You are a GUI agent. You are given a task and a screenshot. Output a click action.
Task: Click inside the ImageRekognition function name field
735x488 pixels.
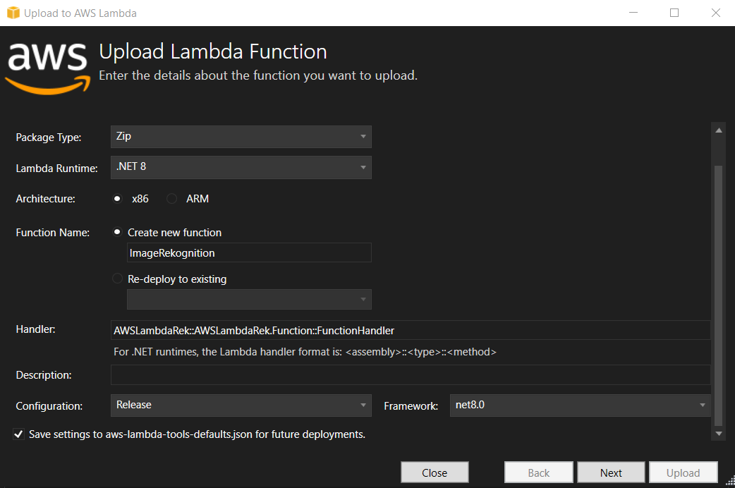coord(248,252)
